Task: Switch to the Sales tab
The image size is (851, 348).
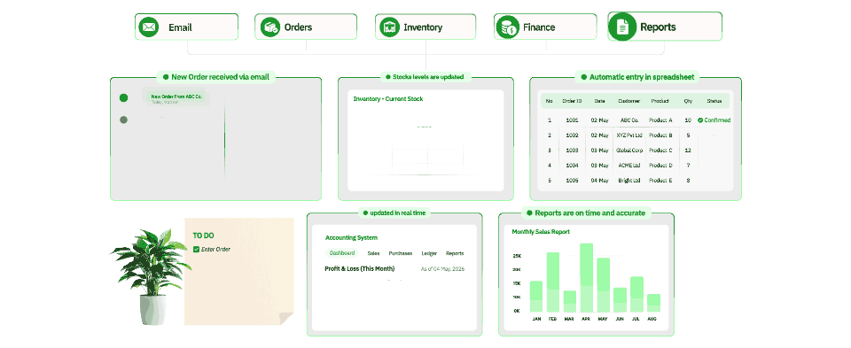Action: tap(373, 253)
